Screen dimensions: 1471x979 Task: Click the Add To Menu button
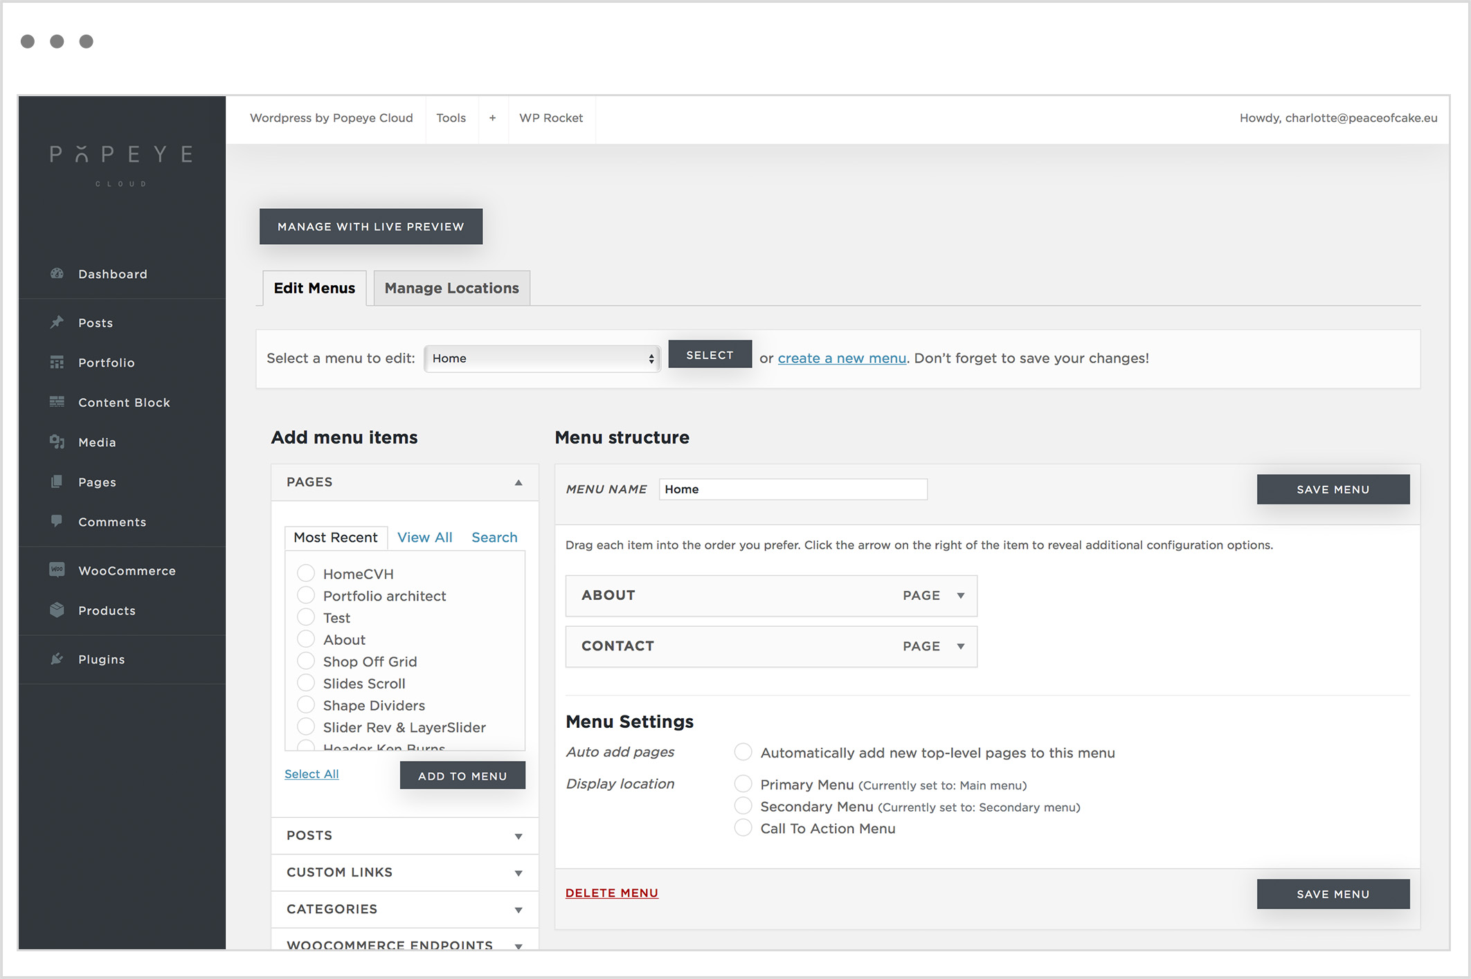tap(462, 776)
